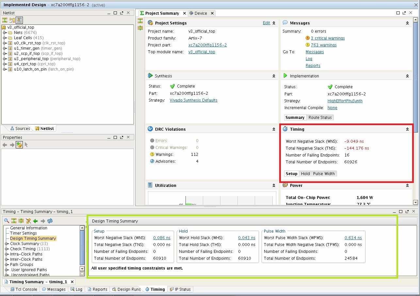Viewport: 420px width, 296px height.
Task: Click the gear icon in Properties toolbar
Action: click(19, 145)
